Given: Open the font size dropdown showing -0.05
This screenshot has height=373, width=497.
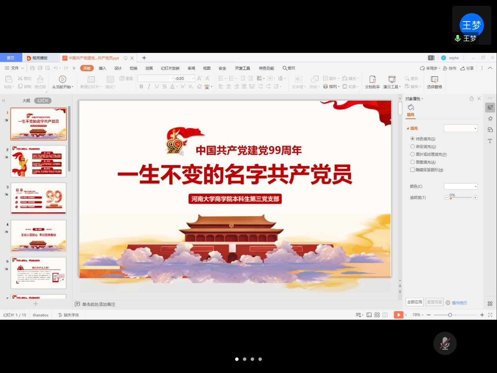Looking at the screenshot, I should pos(192,78).
